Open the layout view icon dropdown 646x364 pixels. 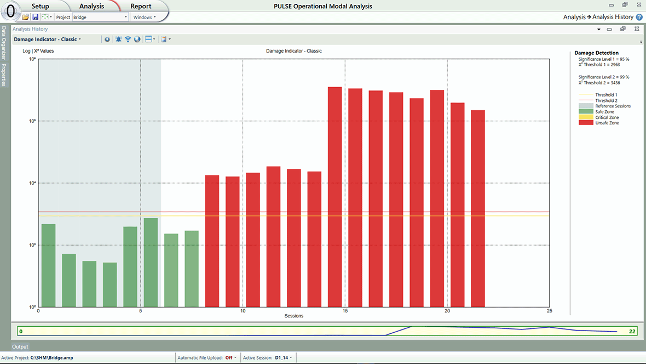150,39
